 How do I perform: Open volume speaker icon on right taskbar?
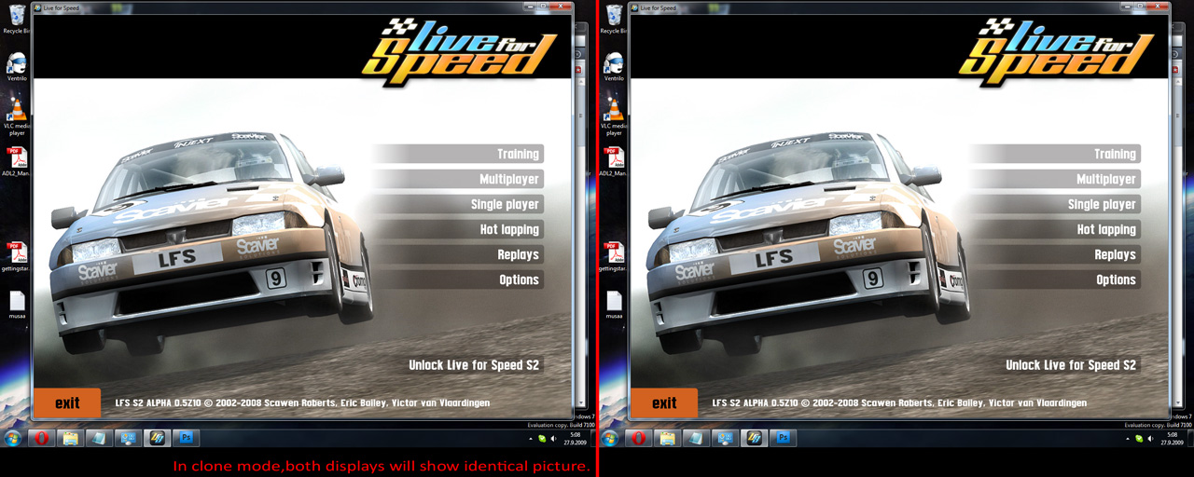pyautogui.click(x=1150, y=438)
